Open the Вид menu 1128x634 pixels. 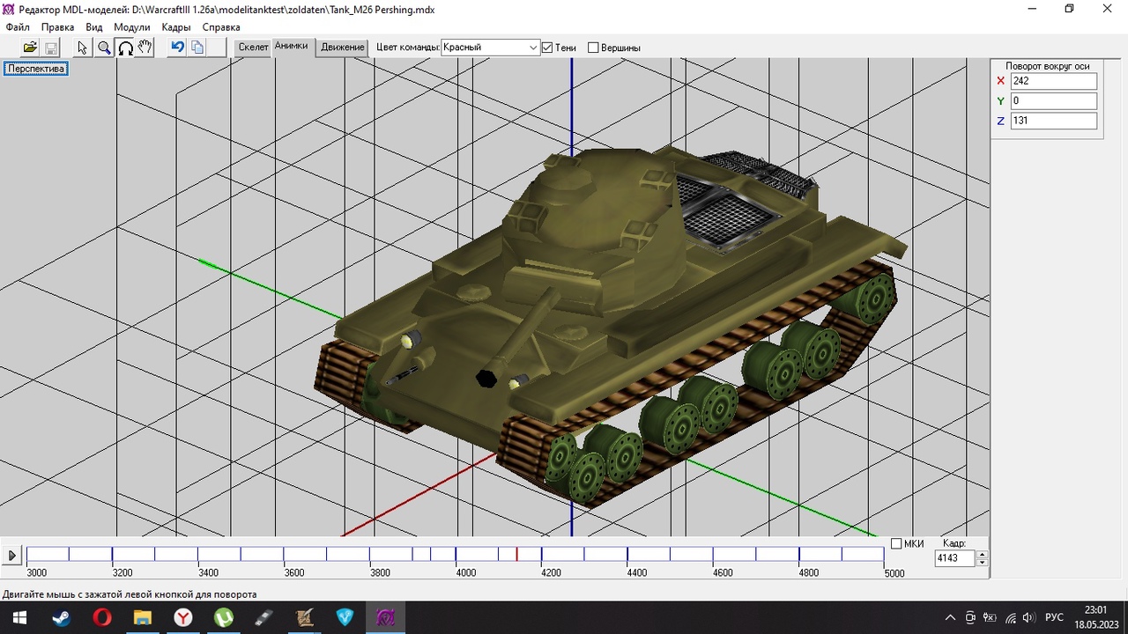94,27
